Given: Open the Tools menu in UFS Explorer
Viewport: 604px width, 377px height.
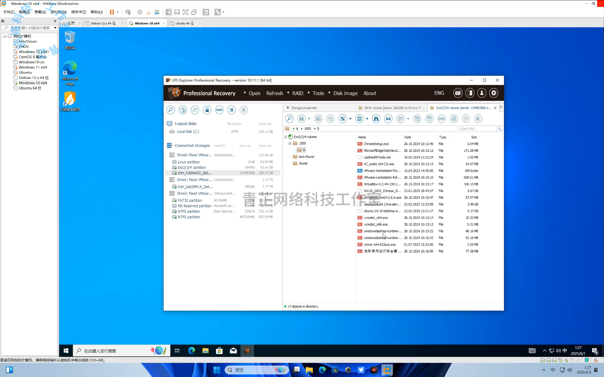Looking at the screenshot, I should (318, 93).
